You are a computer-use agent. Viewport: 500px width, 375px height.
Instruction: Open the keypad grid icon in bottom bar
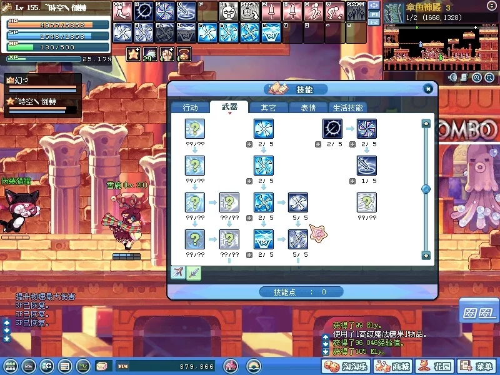click(x=11, y=366)
